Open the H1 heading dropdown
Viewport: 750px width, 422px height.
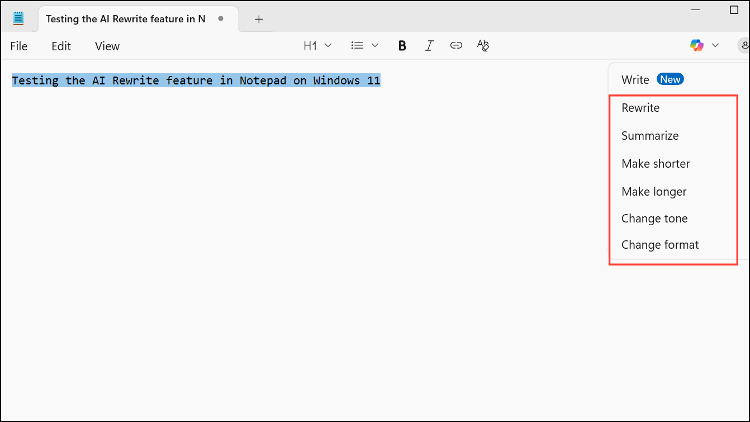point(317,46)
